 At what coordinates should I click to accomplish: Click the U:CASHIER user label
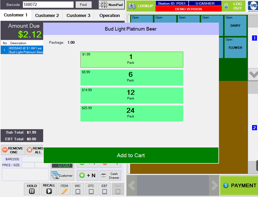pyautogui.click(x=205, y=3)
